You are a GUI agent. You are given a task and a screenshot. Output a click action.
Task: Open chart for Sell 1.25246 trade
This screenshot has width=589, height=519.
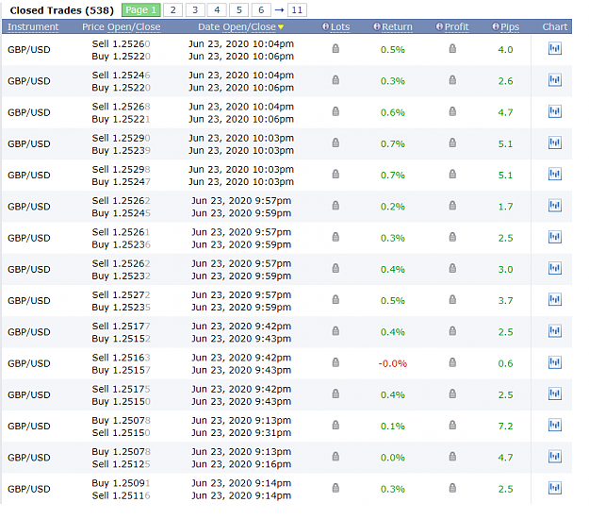tap(555, 79)
